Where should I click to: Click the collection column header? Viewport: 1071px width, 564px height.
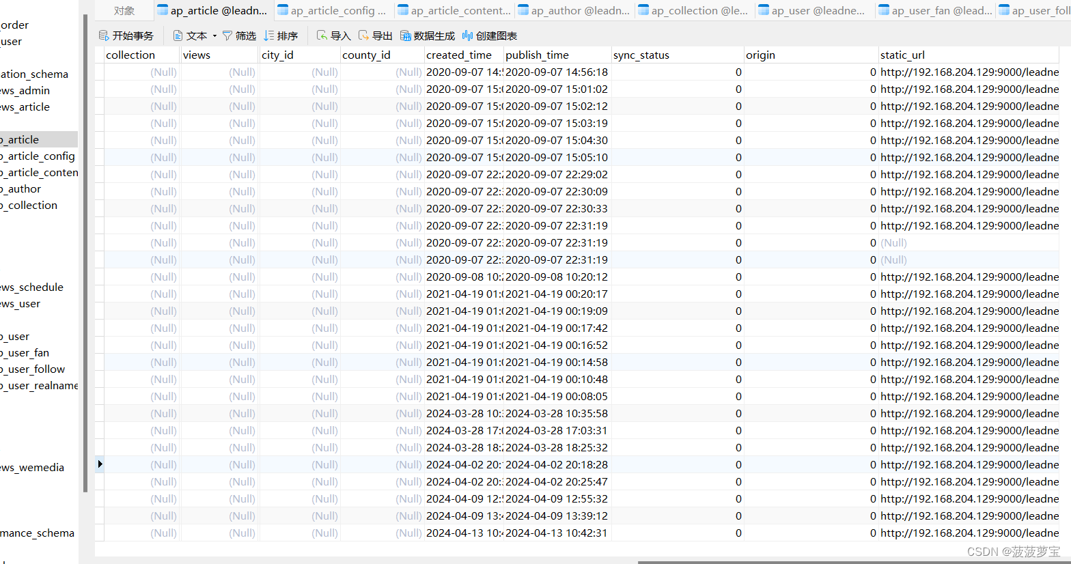point(142,55)
